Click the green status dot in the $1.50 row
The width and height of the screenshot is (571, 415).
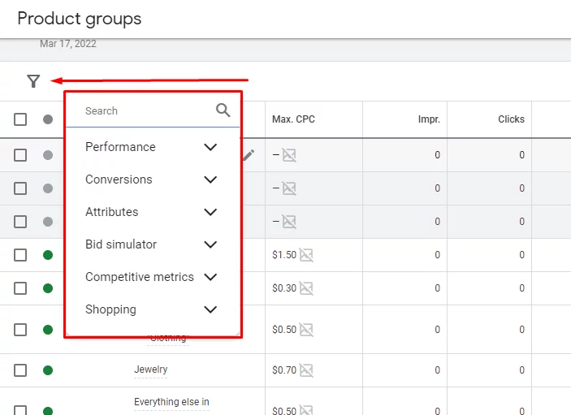(x=48, y=255)
